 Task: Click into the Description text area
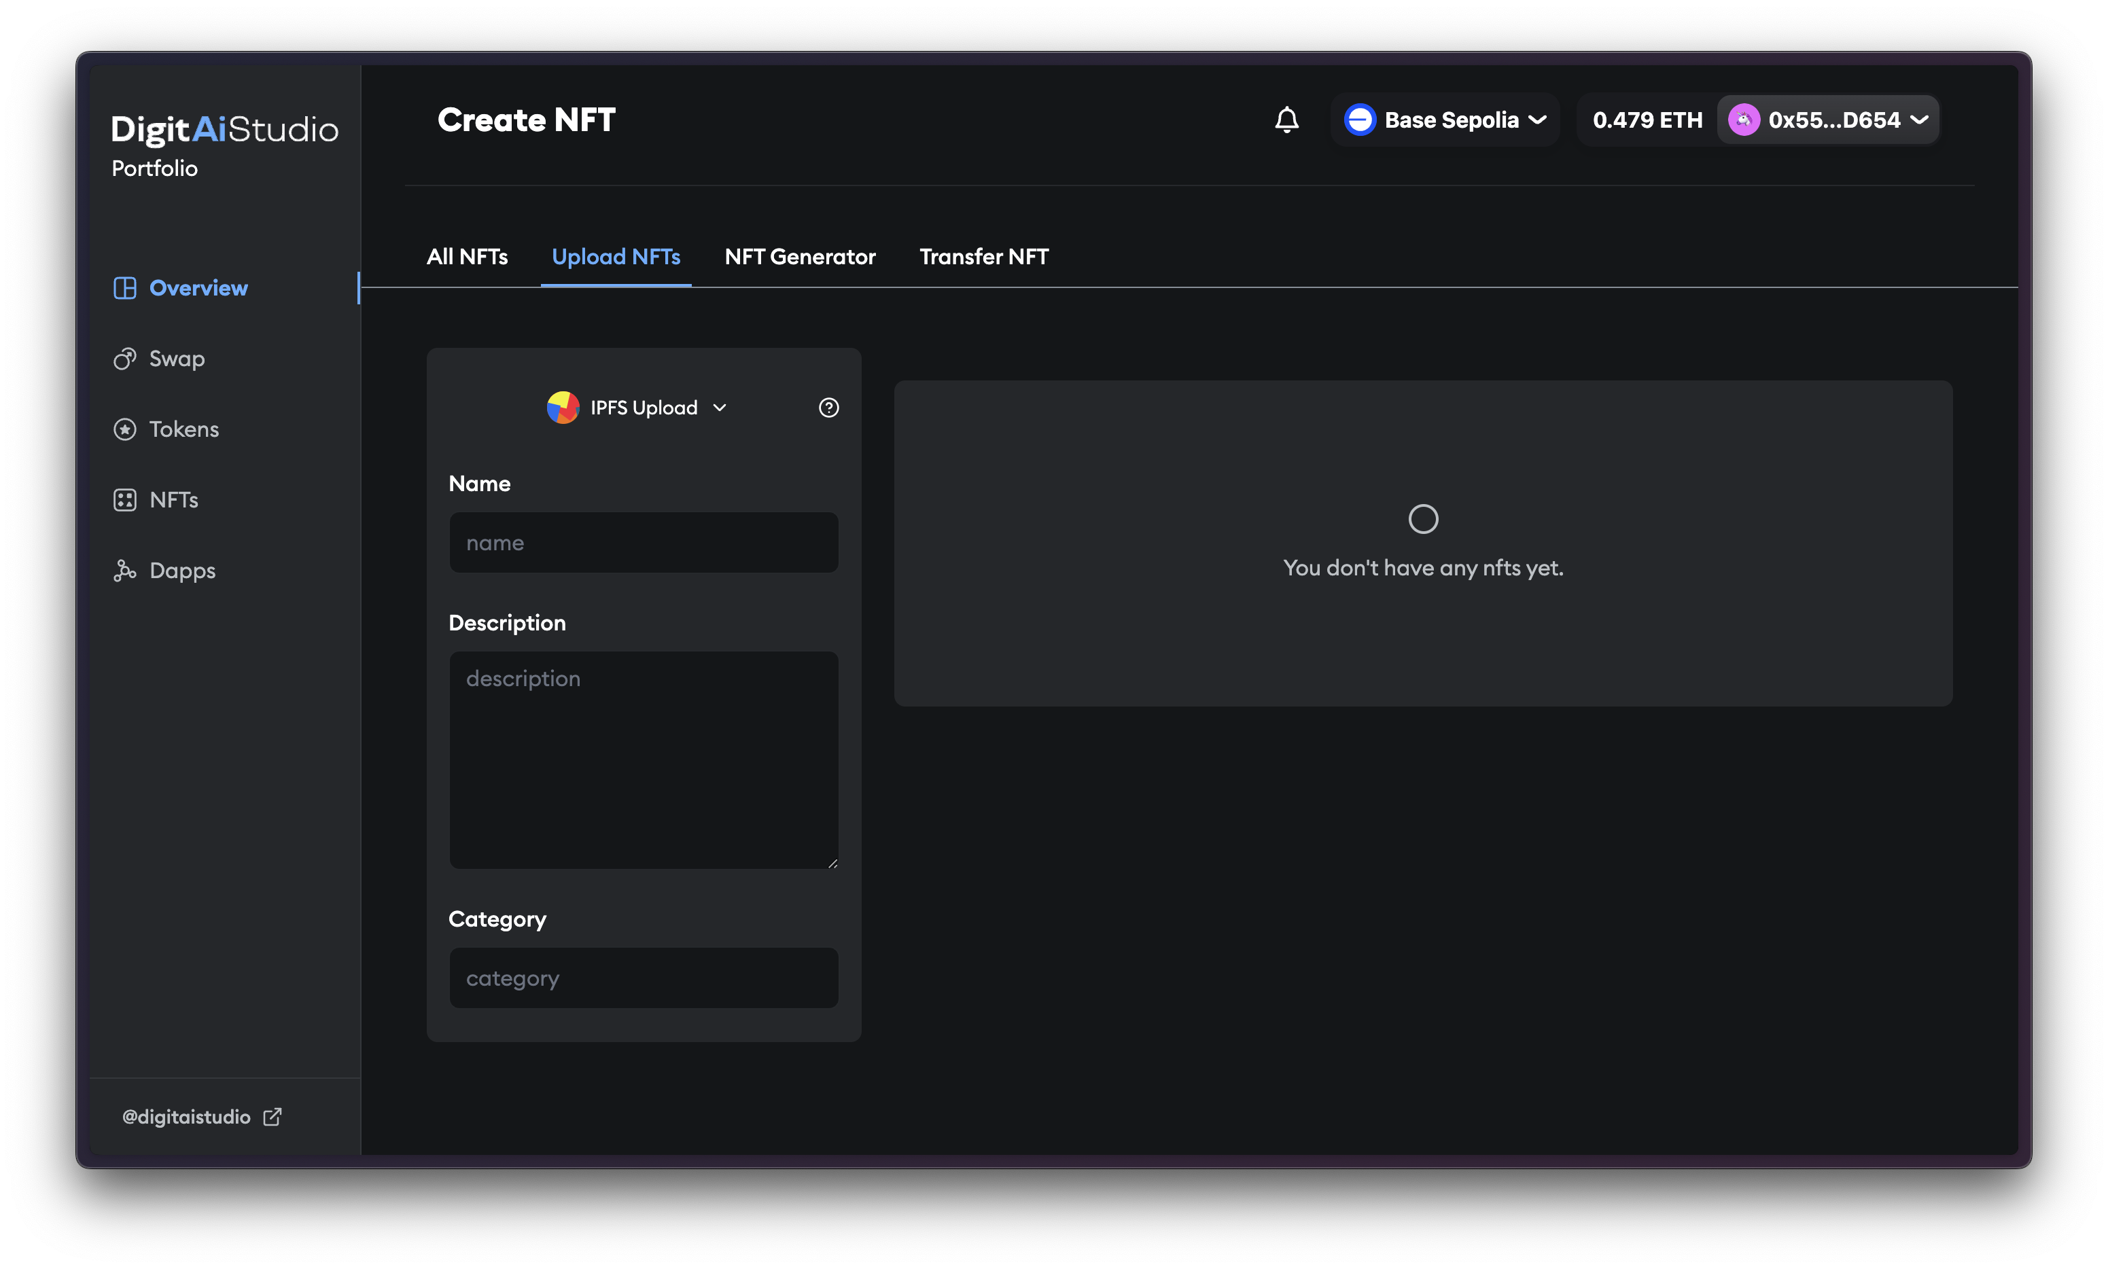pyautogui.click(x=643, y=759)
